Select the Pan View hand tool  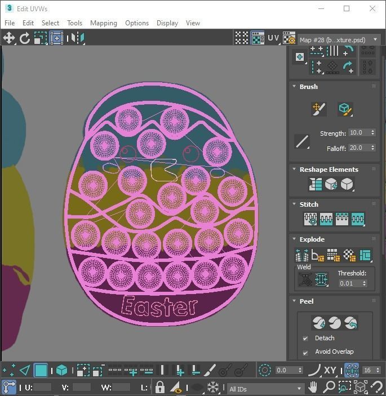click(313, 386)
